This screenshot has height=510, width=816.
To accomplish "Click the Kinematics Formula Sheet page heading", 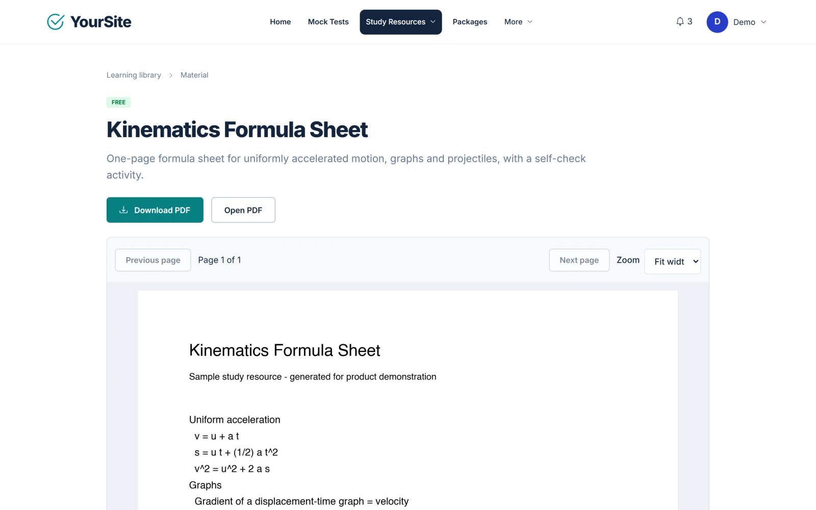I will [237, 130].
